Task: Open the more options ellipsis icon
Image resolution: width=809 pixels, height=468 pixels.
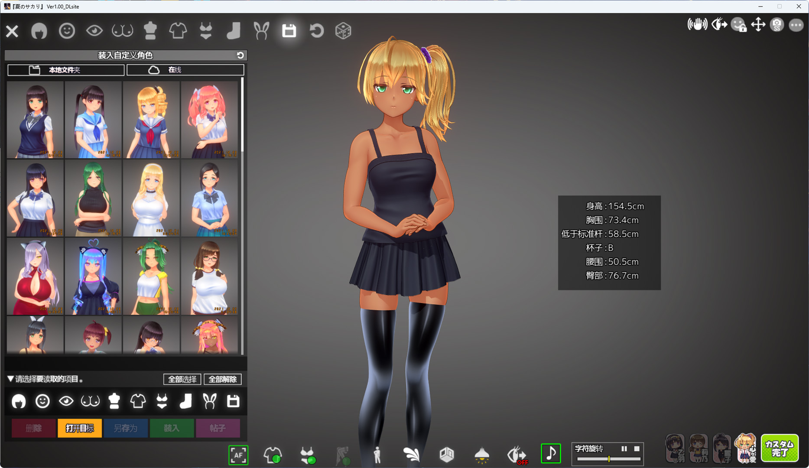Action: tap(796, 25)
